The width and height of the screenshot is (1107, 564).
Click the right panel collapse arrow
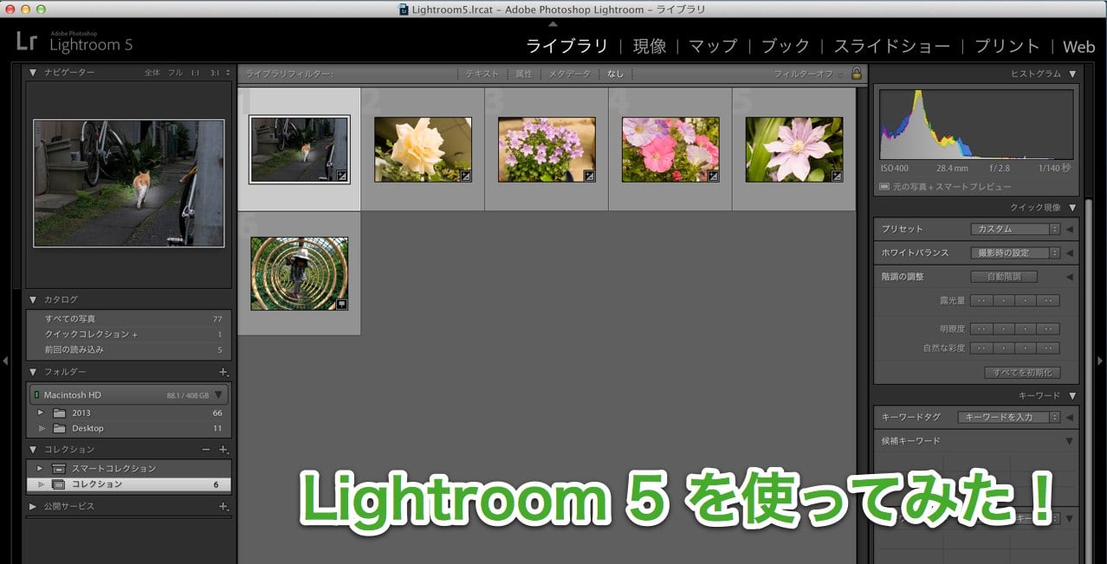coord(1101,360)
